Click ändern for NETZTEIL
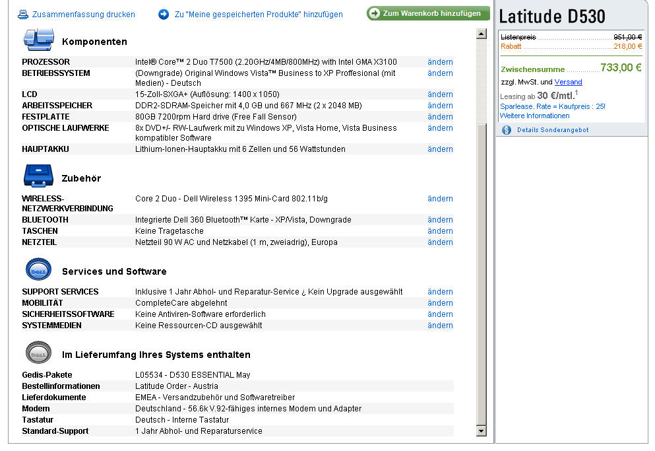The image size is (655, 451). tap(440, 242)
